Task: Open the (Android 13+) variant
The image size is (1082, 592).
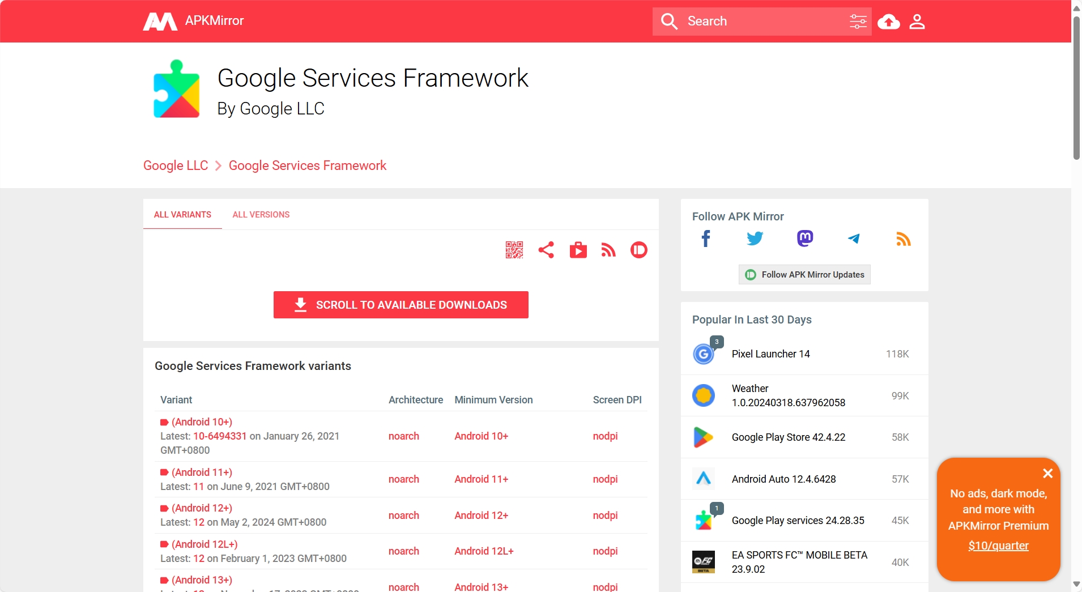Action: pos(202,580)
